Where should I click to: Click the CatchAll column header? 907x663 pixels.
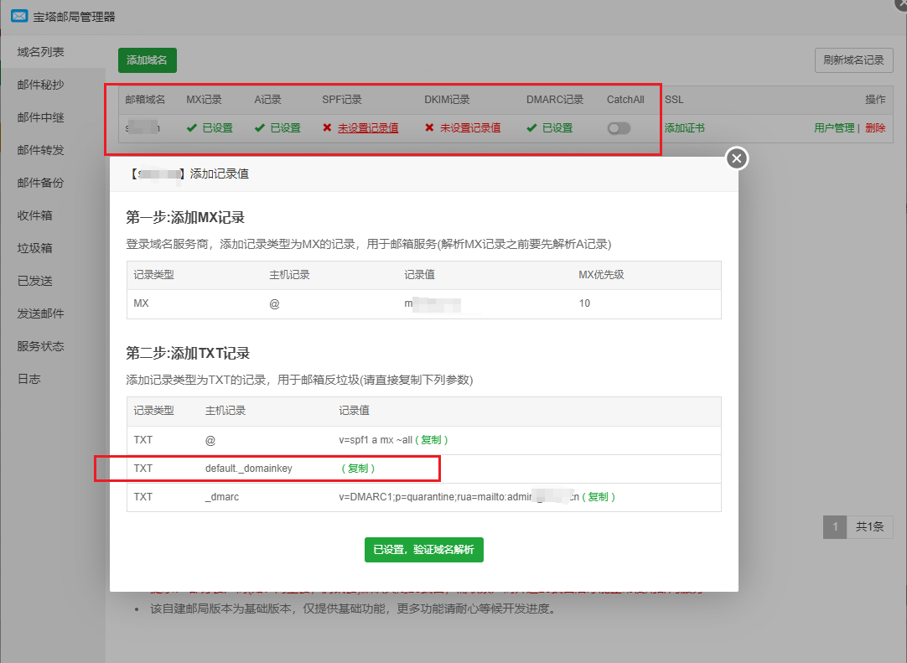pyautogui.click(x=625, y=100)
